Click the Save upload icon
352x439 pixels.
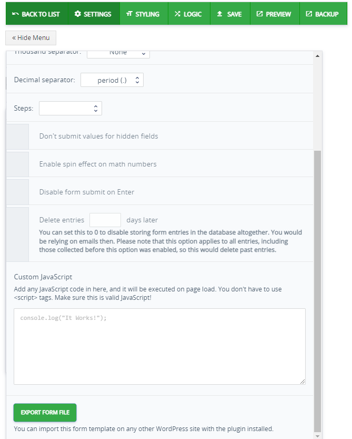(x=220, y=14)
